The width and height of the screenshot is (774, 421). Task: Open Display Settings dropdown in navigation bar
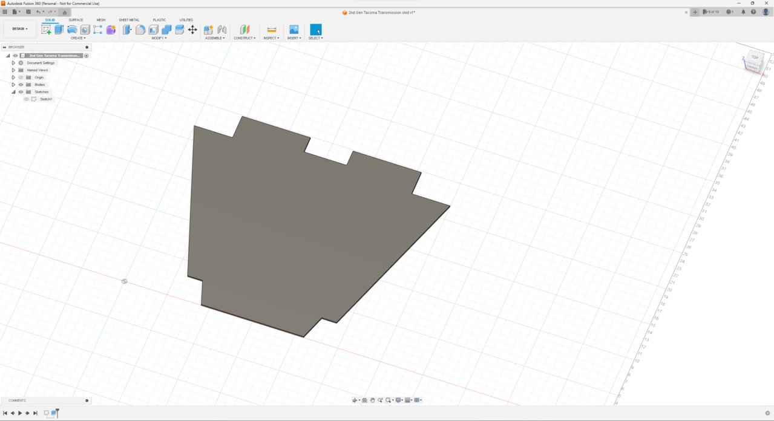pos(399,400)
